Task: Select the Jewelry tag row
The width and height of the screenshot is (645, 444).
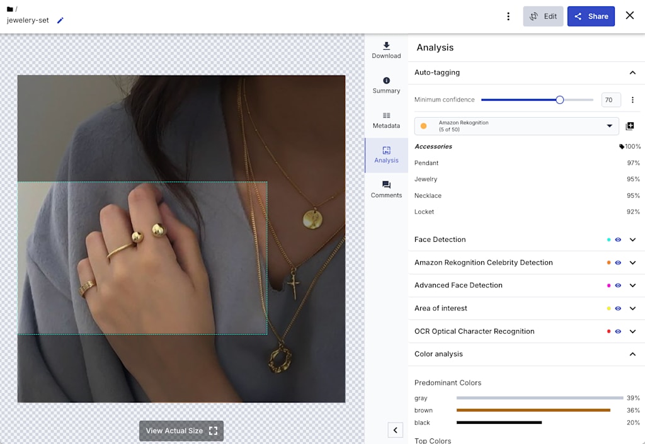Action: [x=527, y=179]
